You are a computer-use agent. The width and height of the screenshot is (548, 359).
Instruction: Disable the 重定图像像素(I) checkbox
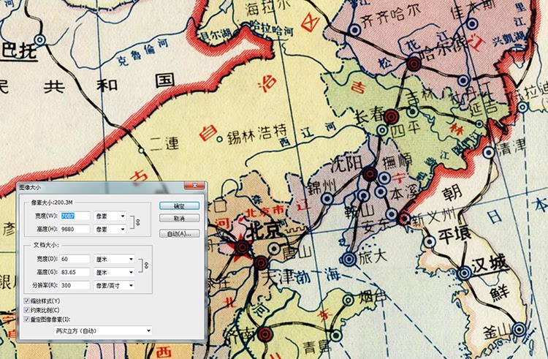[x=26, y=319]
